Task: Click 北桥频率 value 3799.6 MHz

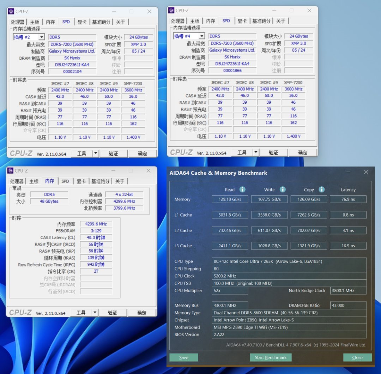Action: click(x=124, y=208)
